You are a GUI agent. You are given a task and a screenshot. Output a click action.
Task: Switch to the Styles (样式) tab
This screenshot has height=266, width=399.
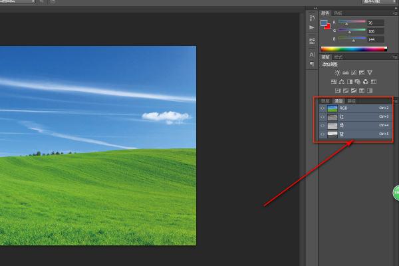click(x=338, y=57)
